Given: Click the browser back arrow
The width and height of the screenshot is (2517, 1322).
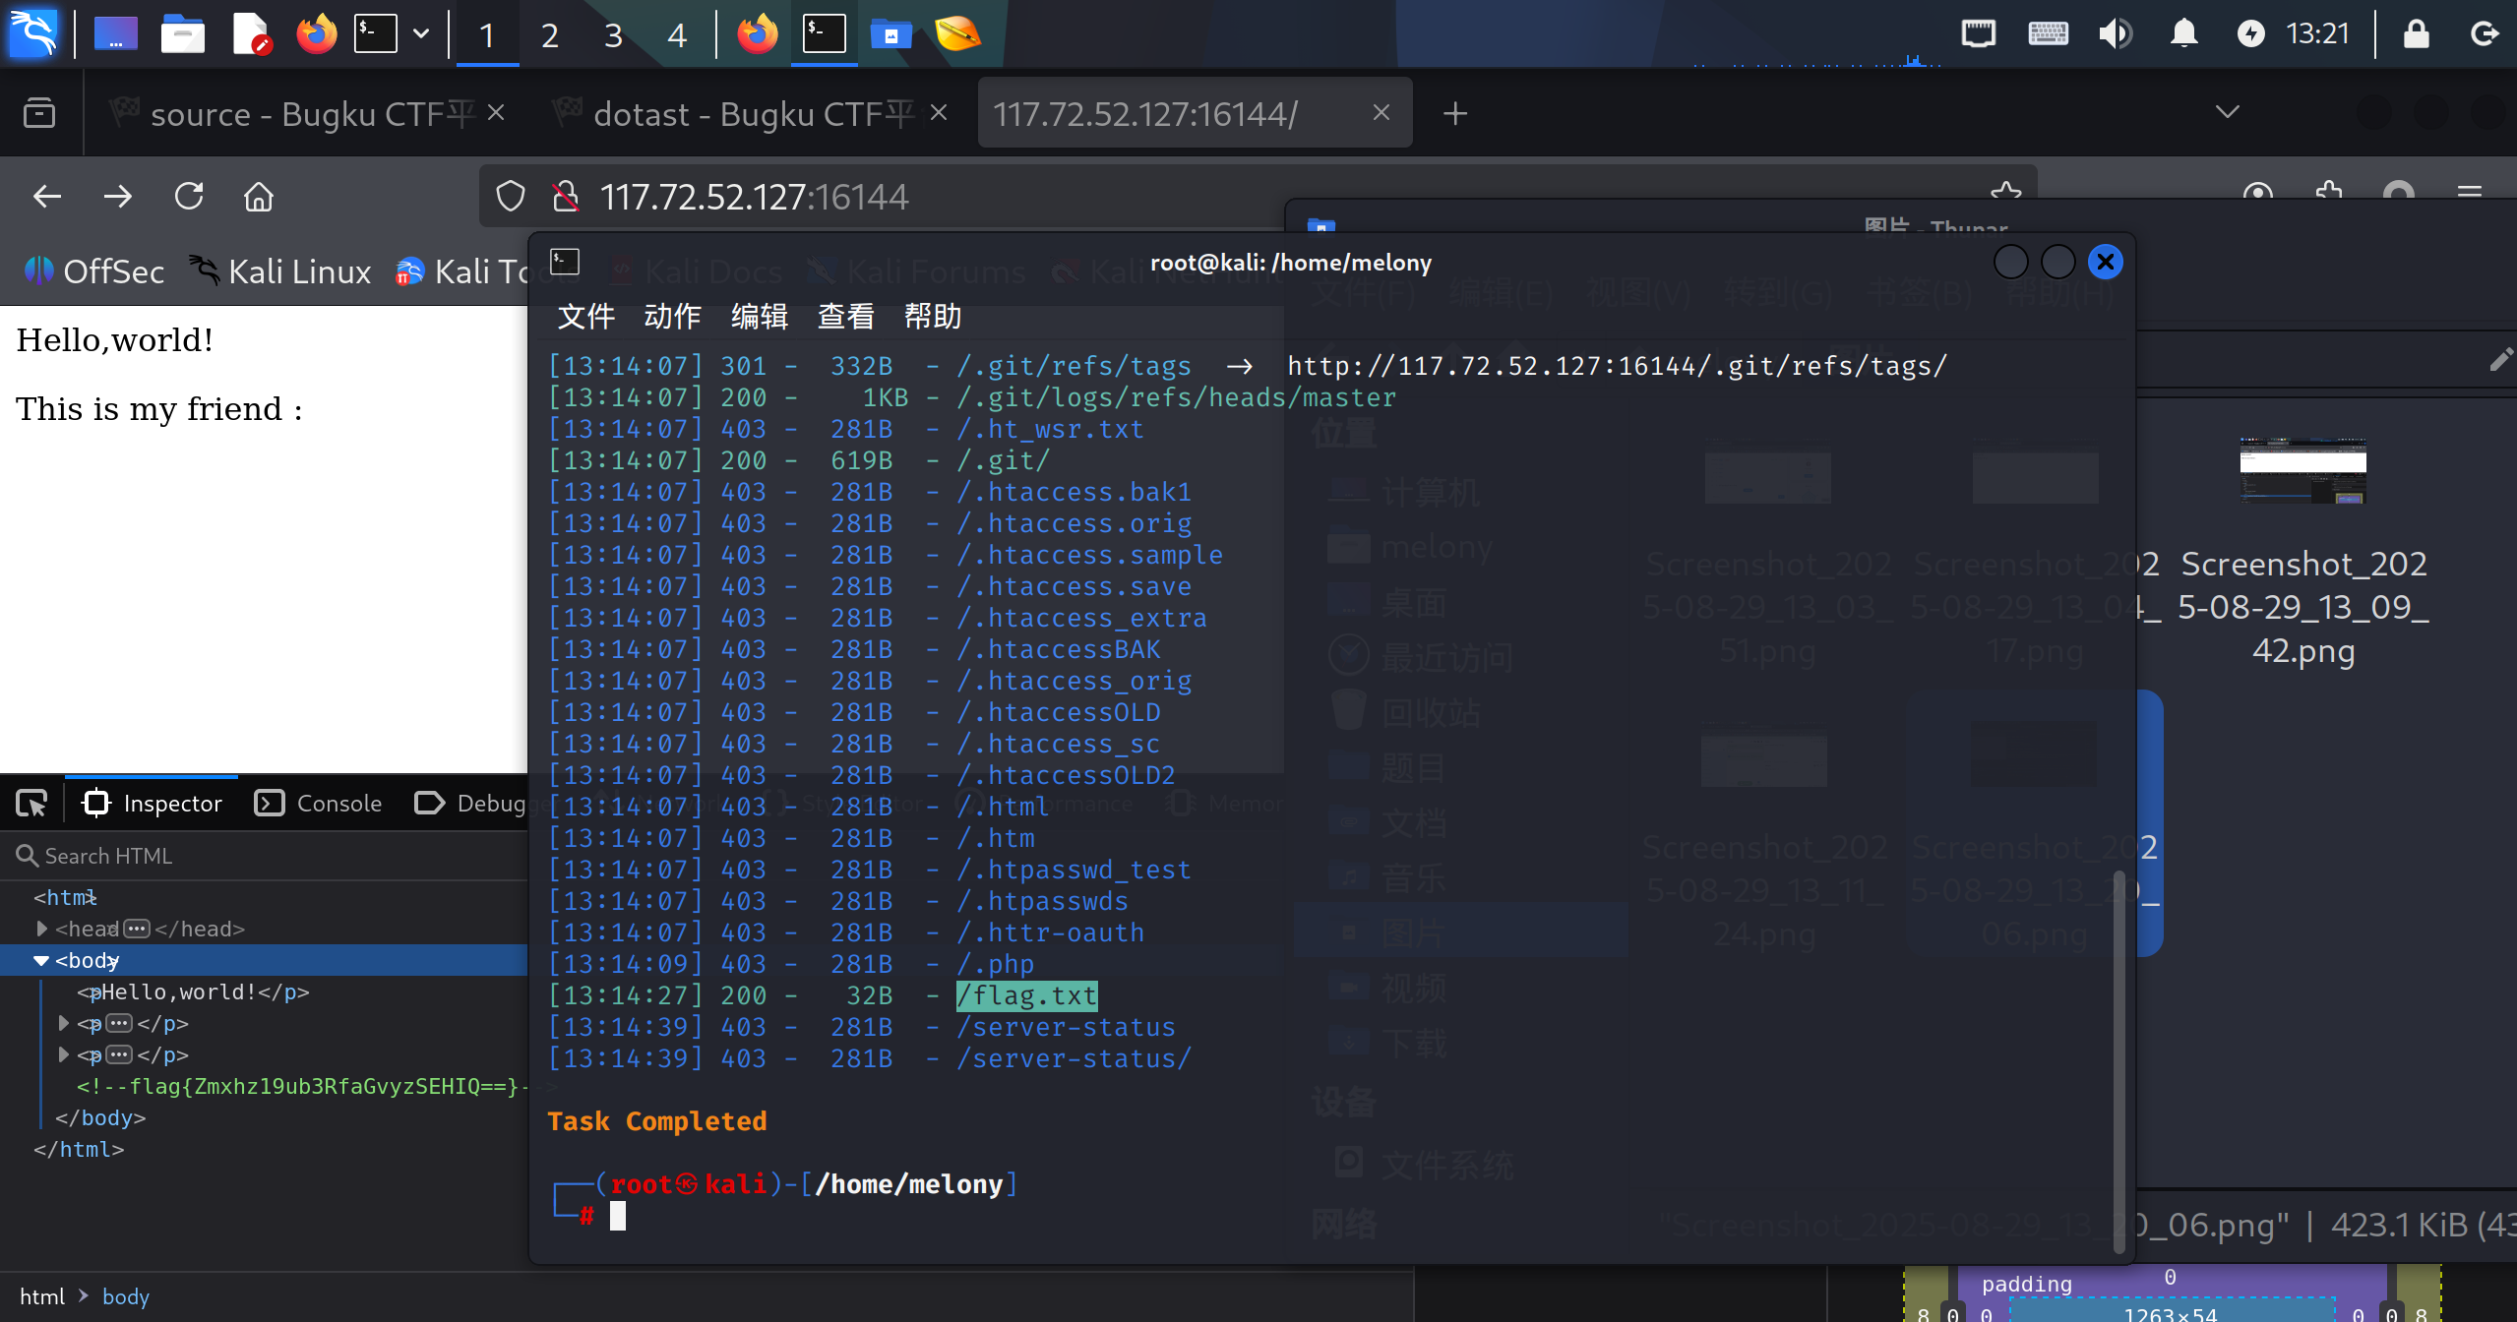Looking at the screenshot, I should click(47, 197).
